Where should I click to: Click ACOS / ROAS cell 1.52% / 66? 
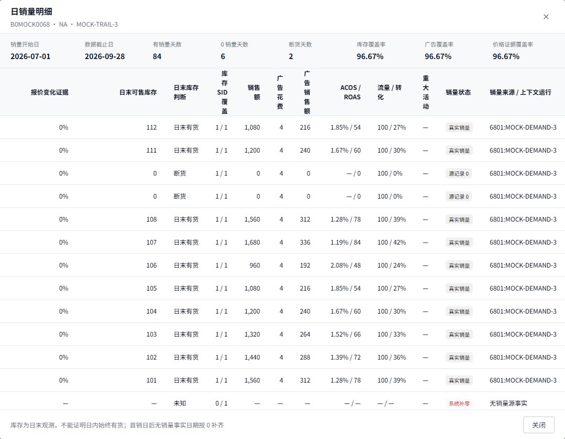pos(346,334)
